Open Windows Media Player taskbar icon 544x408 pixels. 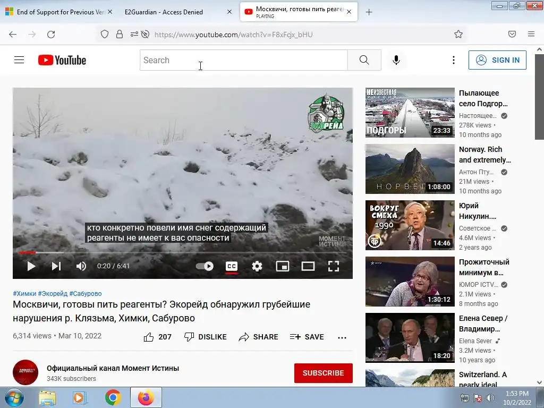tap(80, 397)
